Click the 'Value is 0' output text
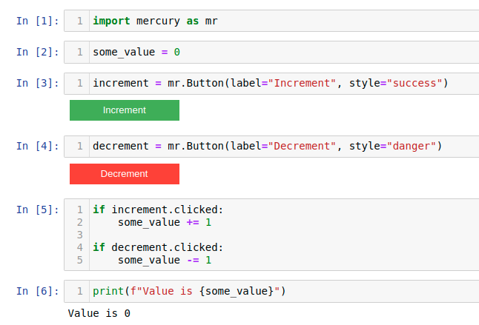Screen dimensions: 479x325 (99, 313)
